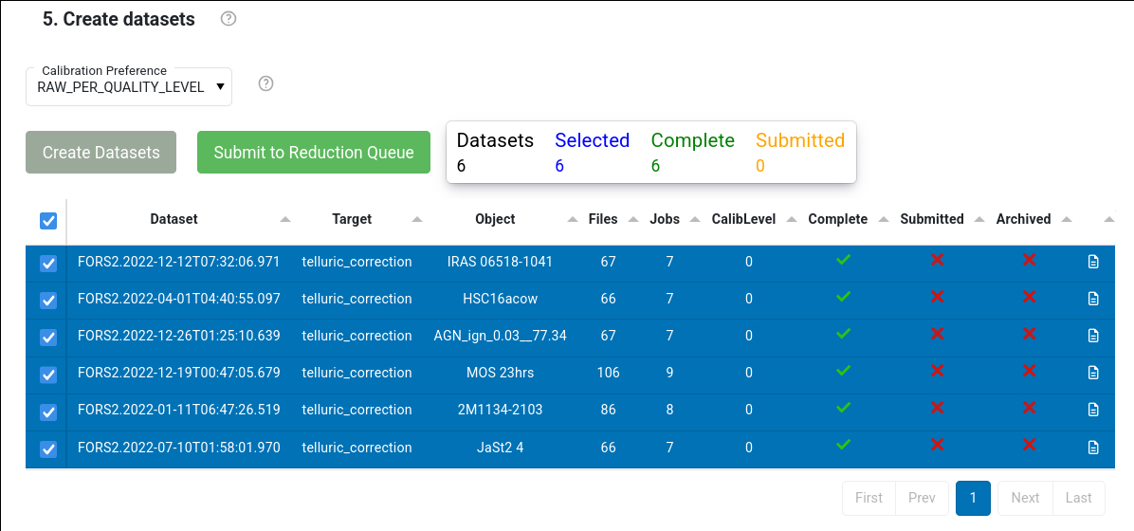Go to First page of results
This screenshot has height=531, width=1134.
[x=869, y=498]
